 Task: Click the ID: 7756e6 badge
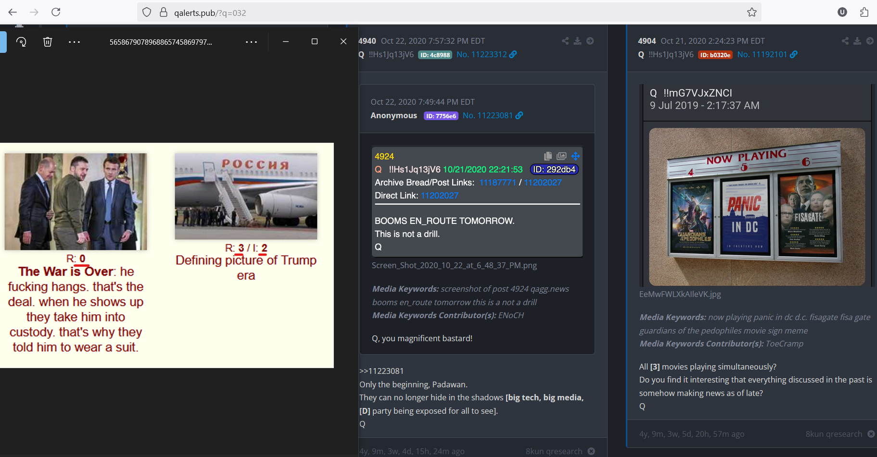coord(441,116)
